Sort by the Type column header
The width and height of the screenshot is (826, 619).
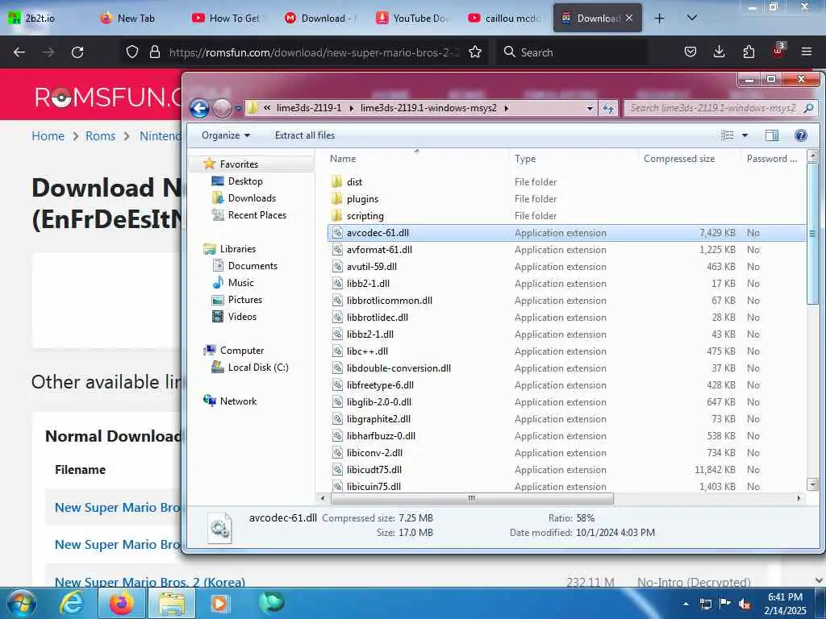pos(525,159)
